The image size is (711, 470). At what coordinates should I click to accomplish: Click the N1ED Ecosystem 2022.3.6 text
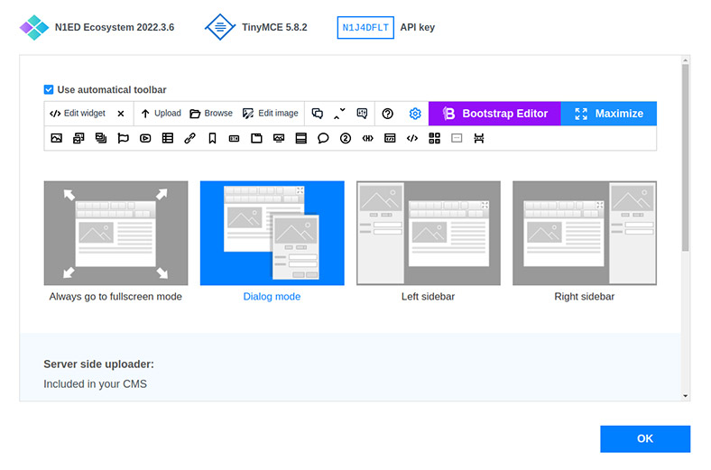[115, 27]
